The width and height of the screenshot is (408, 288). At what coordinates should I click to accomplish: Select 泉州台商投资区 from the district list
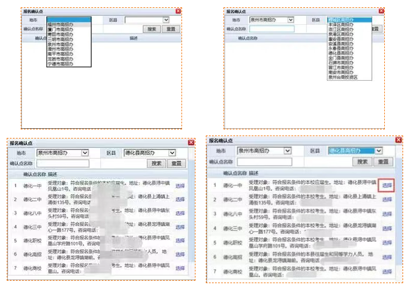tap(343, 78)
